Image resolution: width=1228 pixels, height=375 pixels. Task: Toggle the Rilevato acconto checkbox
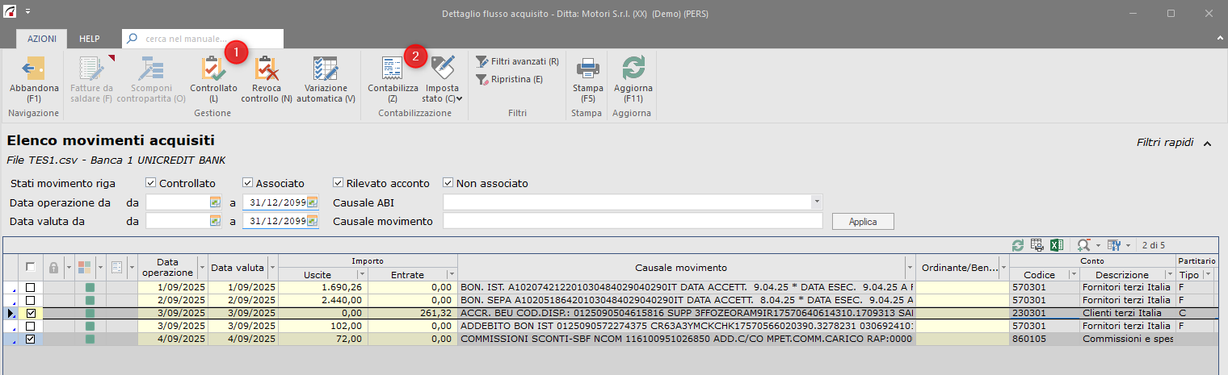(339, 183)
